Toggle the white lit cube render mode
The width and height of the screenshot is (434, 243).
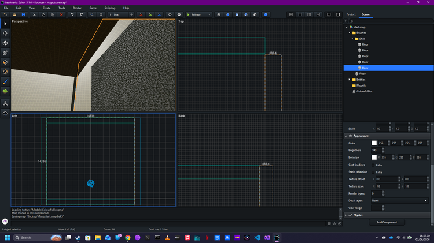tap(255, 14)
